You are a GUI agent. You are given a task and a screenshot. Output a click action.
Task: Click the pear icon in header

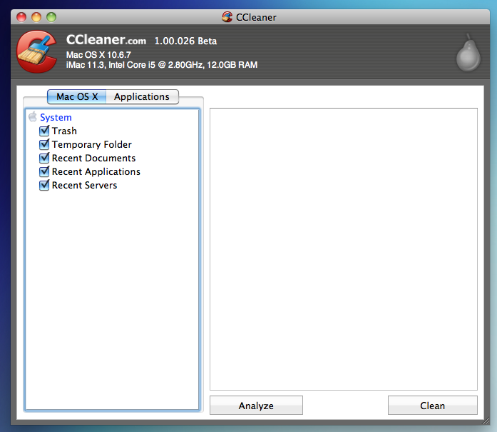[x=468, y=53]
